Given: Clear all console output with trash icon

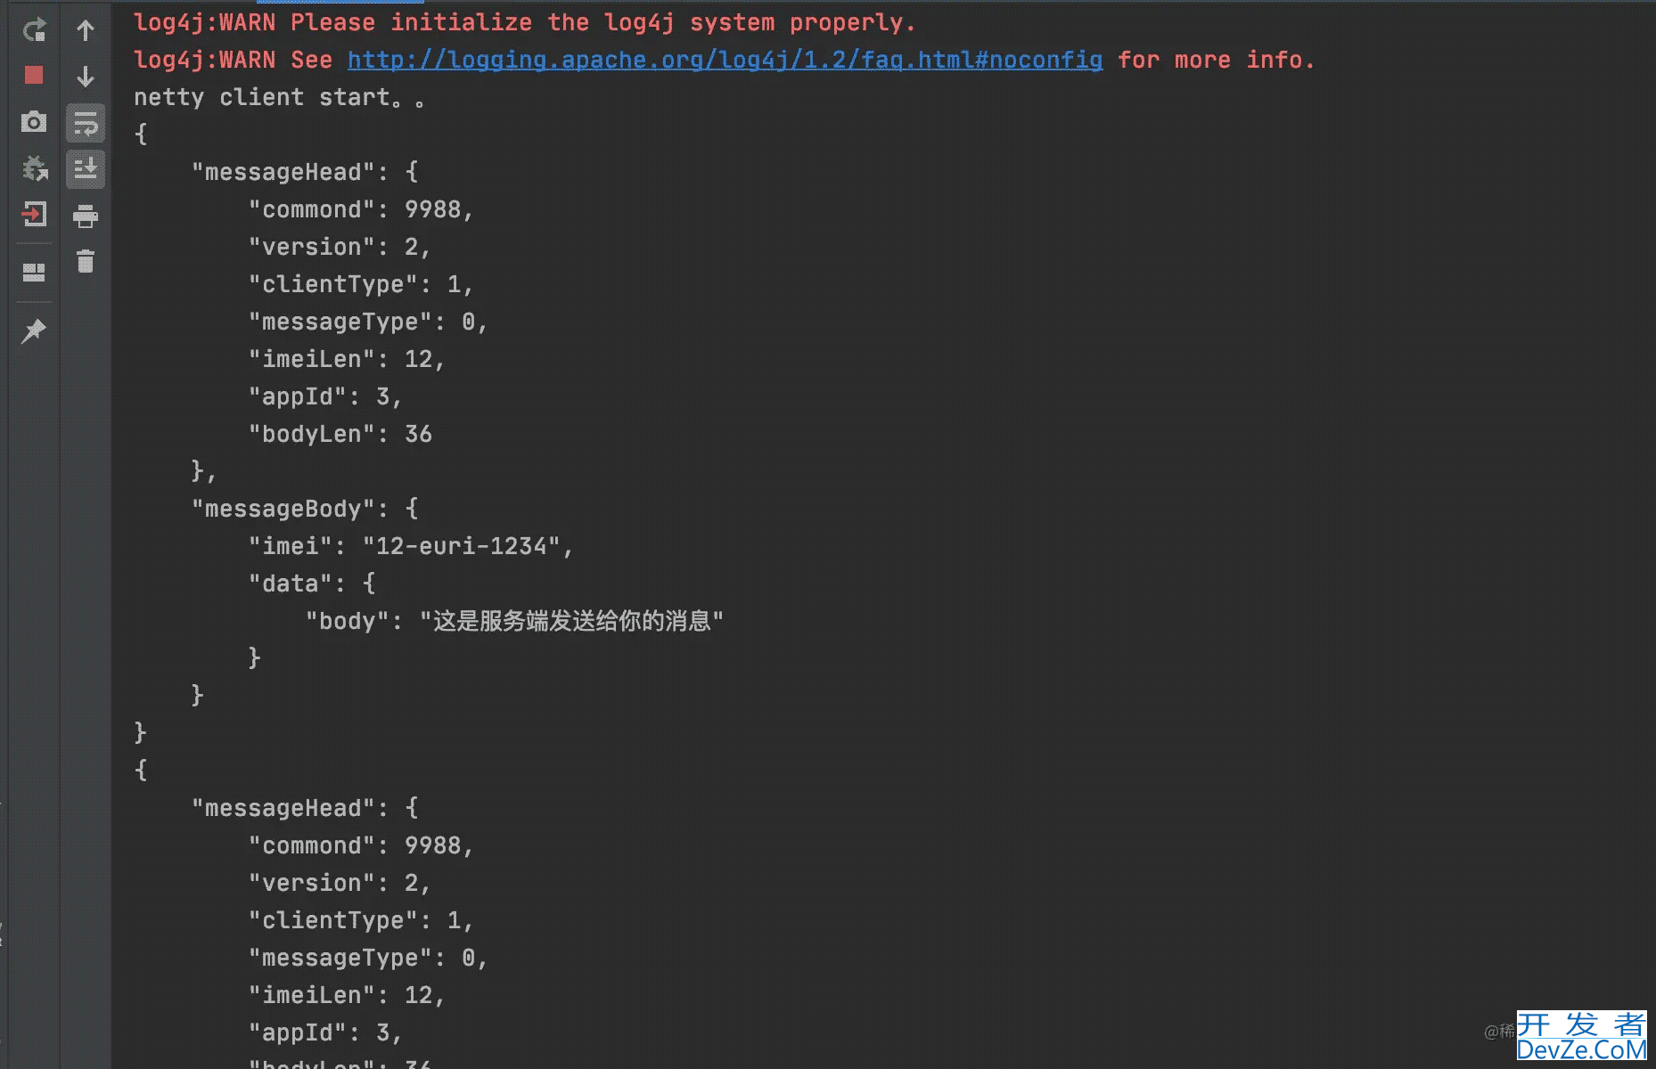Looking at the screenshot, I should (x=86, y=261).
